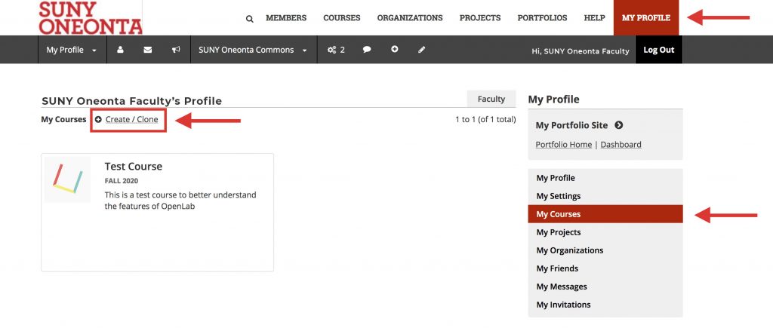Open the profile person icon in toolbar
This screenshot has height=331, width=773.
[x=120, y=50]
